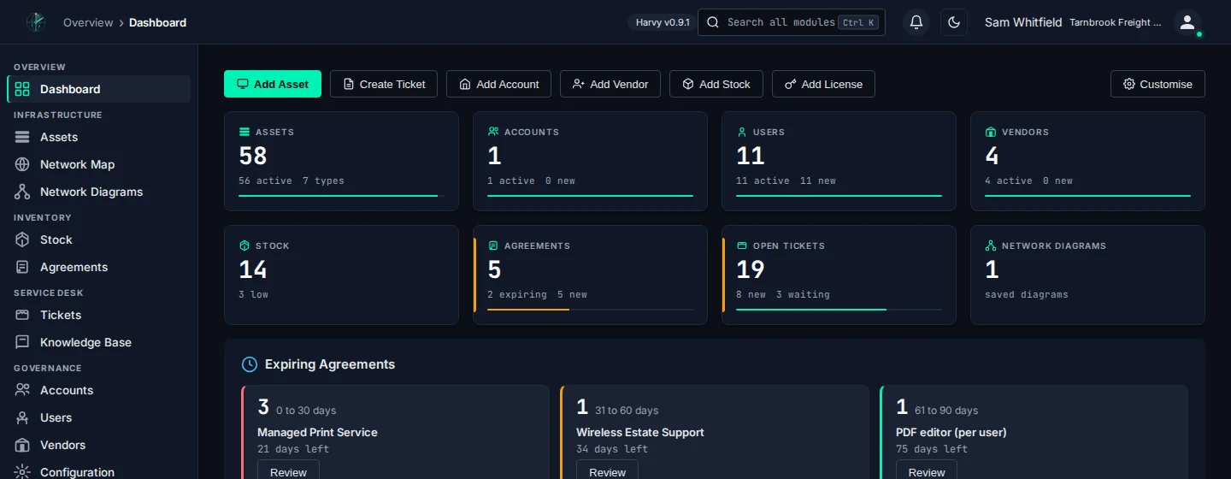Click the Dashboard sidebar grid icon
The image size is (1231, 479).
[x=22, y=89]
